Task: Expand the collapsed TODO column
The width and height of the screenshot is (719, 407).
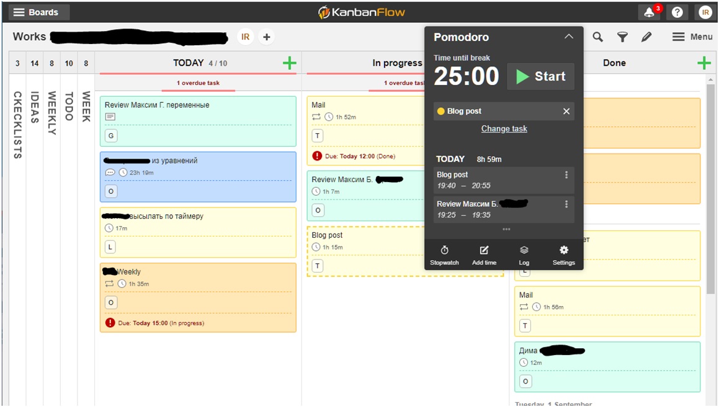Action: (69, 106)
